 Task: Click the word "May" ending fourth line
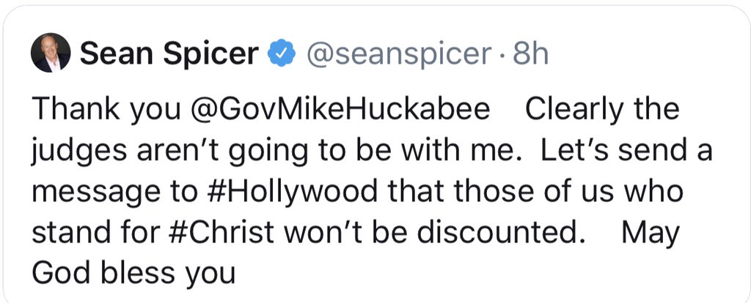tap(650, 233)
